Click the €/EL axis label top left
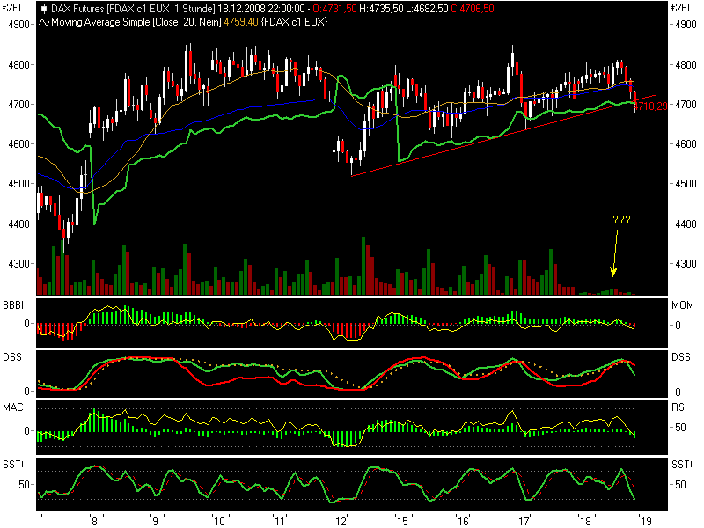This screenshot has width=704, height=528. (x=14, y=7)
